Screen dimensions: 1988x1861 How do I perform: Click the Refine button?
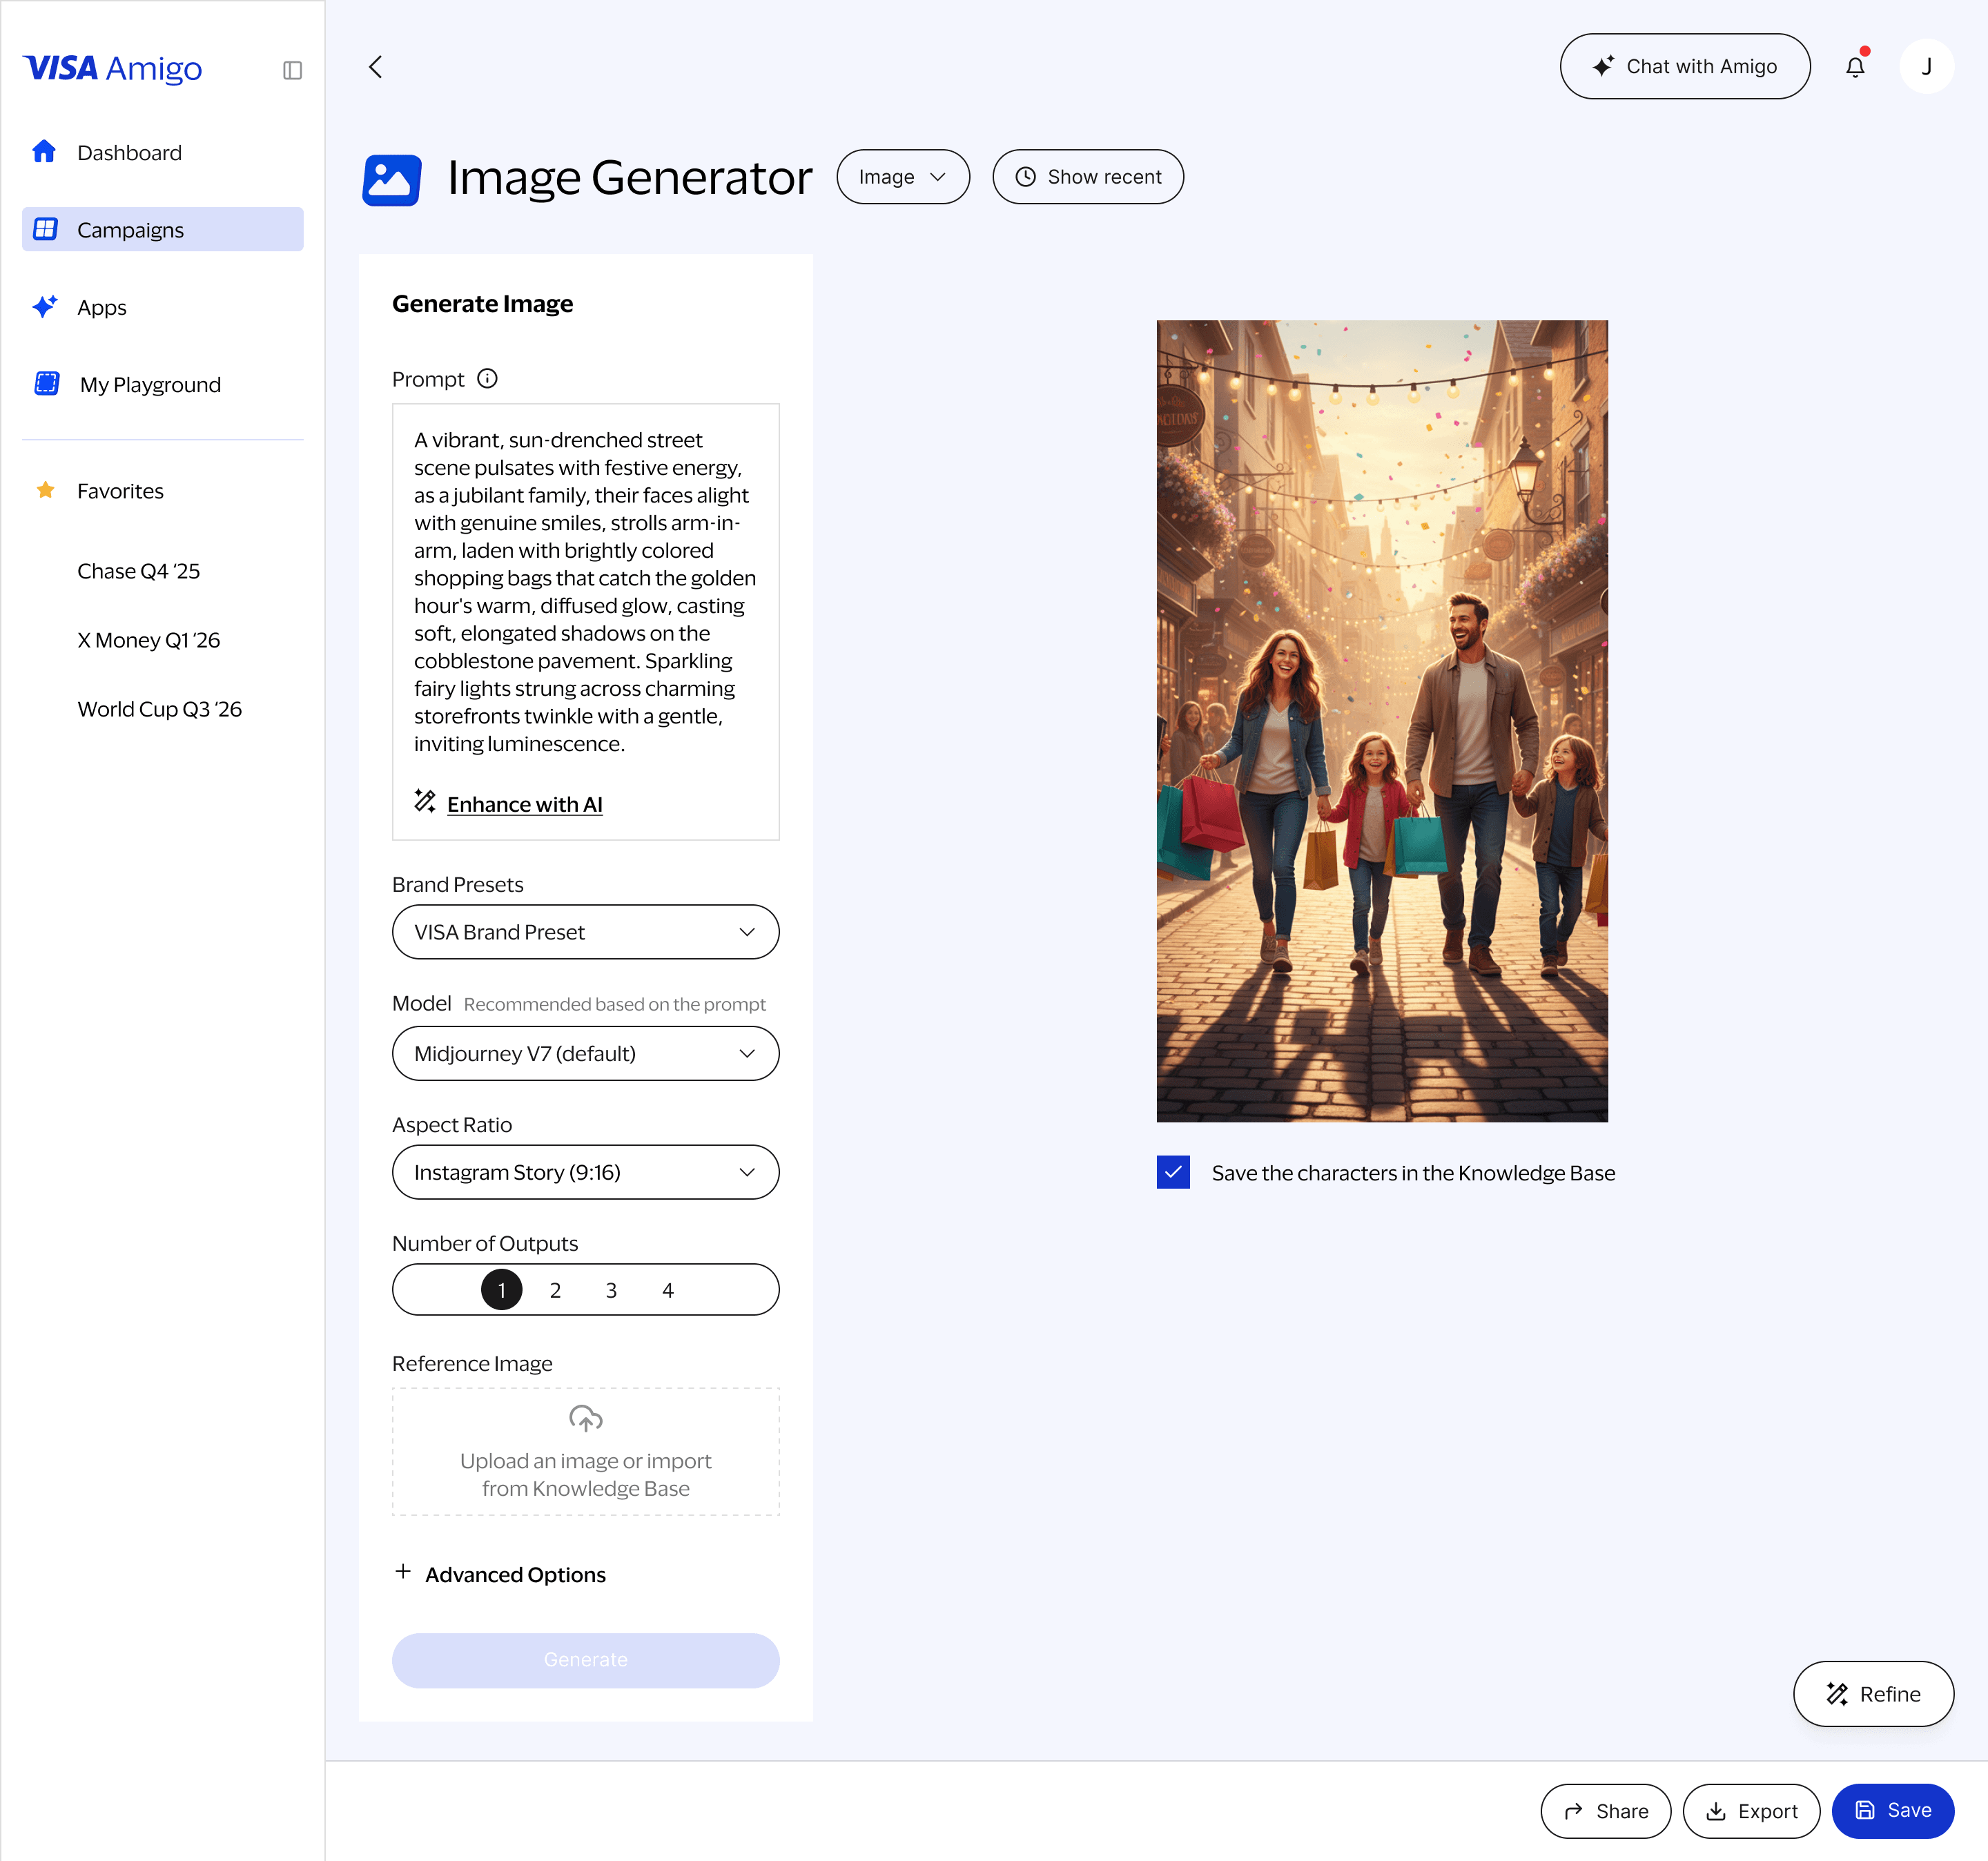[x=1872, y=1694]
